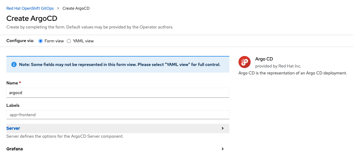Click the Server component description text
The width and height of the screenshot is (353, 154).
(x=65, y=136)
